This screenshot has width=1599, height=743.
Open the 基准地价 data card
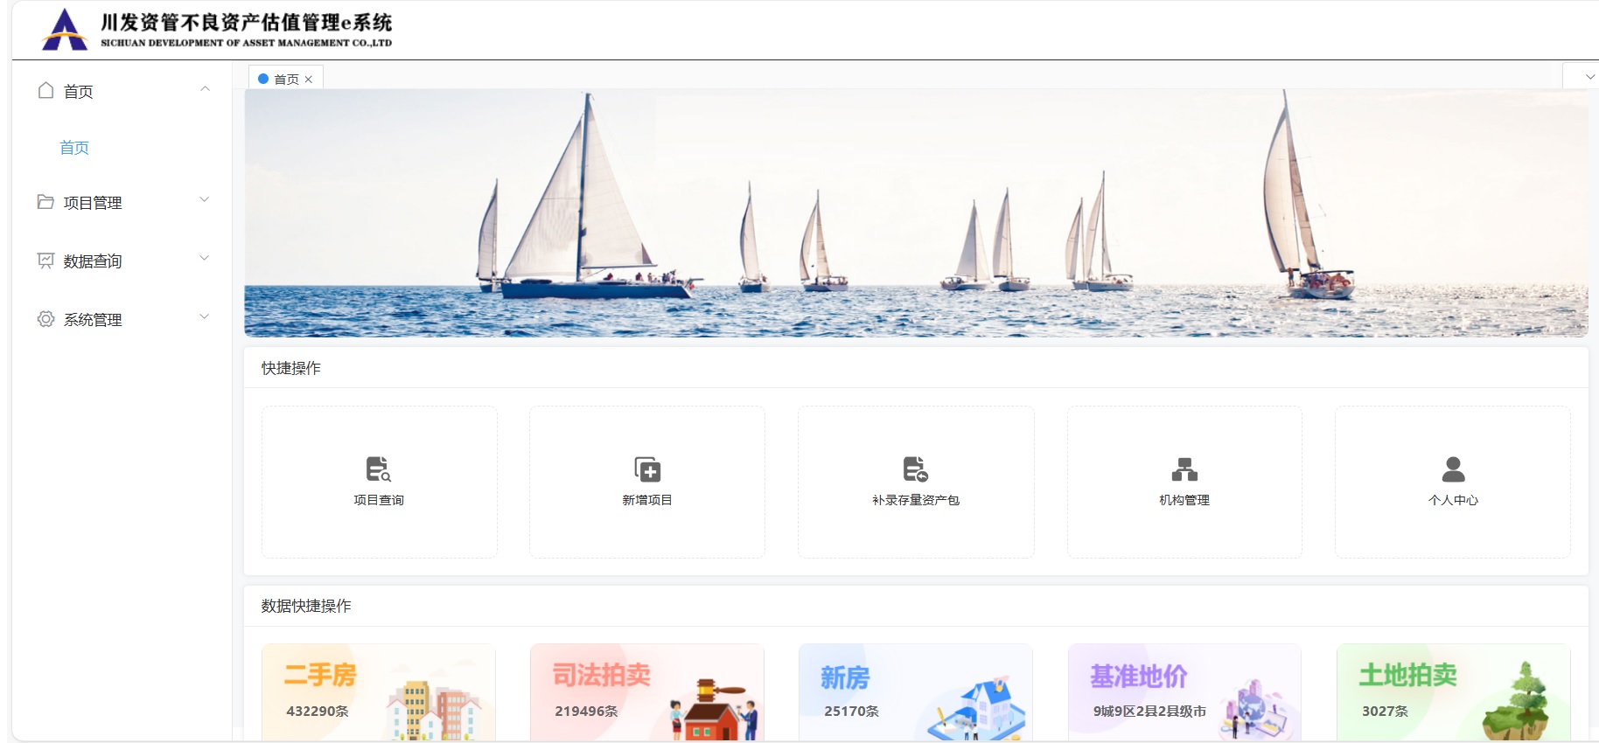(x=1184, y=693)
